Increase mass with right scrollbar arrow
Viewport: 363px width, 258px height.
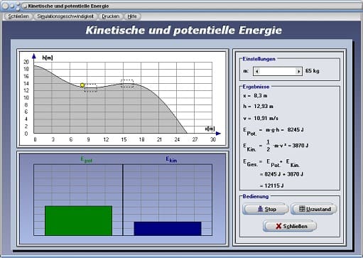point(298,71)
